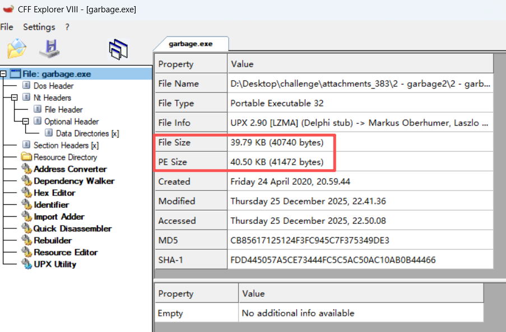Viewport: 506px width, 332px height.
Task: Launch UPX Utility tool
Action: pyautogui.click(x=55, y=264)
